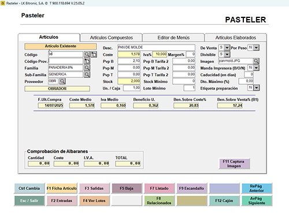Search providers with the Proveedor magnifier
Viewport: 289px width, 223px height.
coord(62,81)
